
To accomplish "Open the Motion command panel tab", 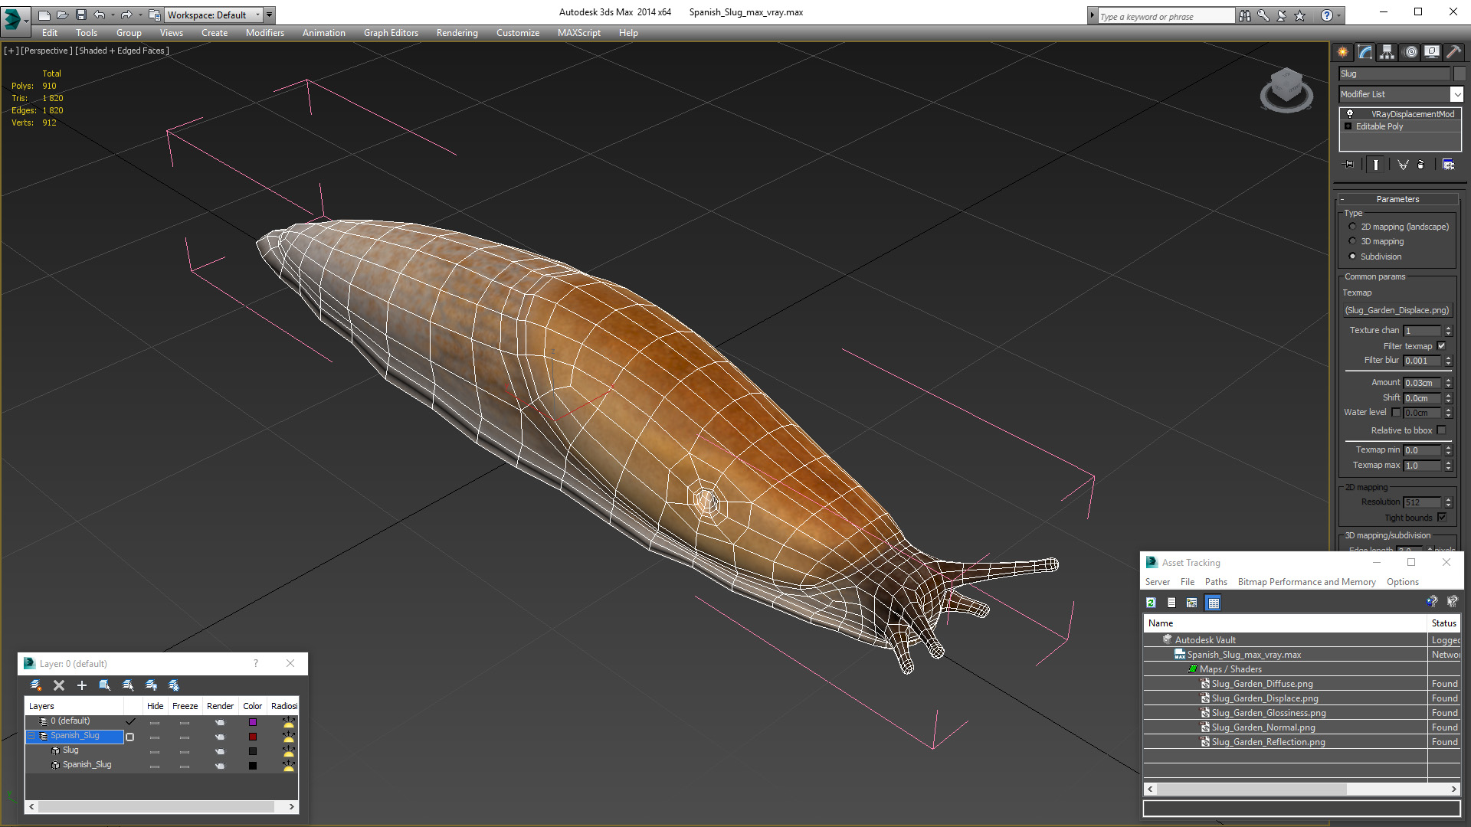I will pyautogui.click(x=1410, y=52).
